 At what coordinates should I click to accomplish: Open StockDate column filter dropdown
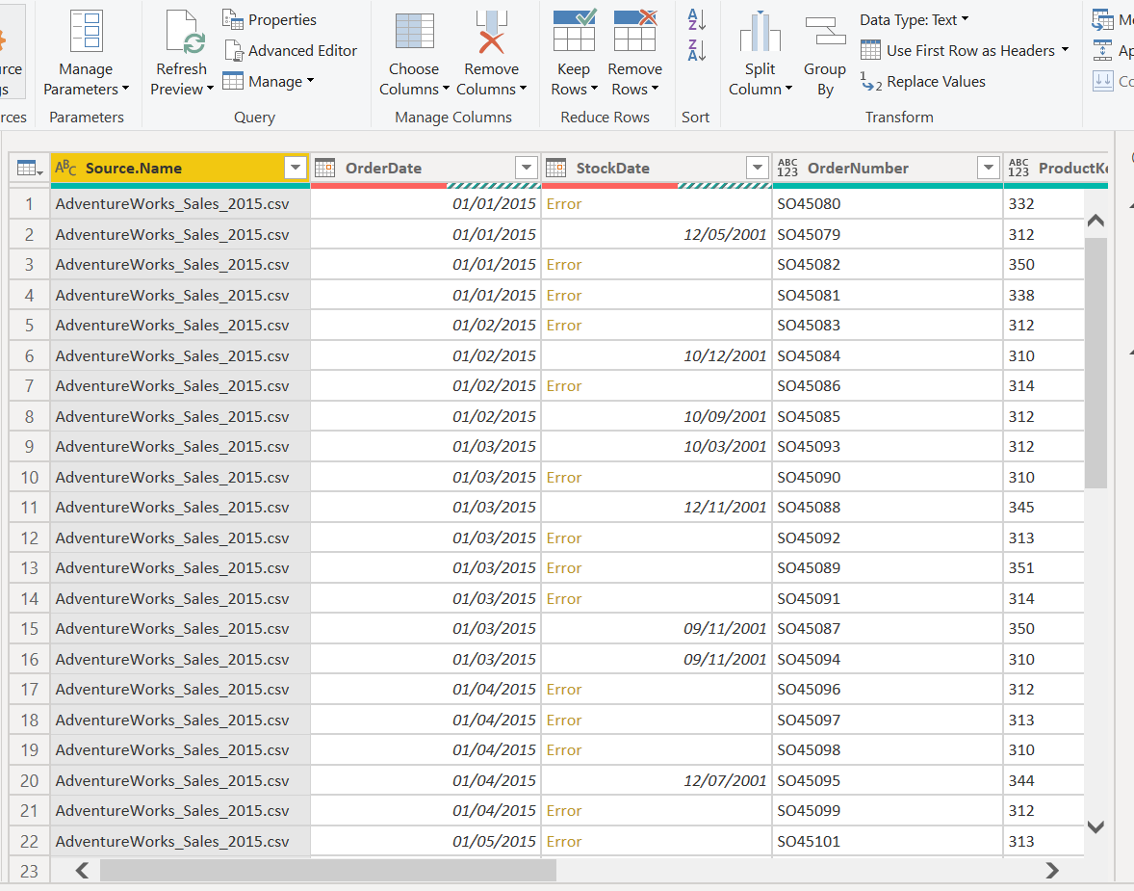click(x=758, y=168)
